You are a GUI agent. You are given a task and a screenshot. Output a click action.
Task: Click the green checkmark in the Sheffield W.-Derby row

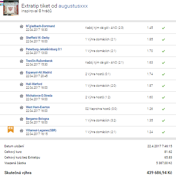[x=163, y=39]
